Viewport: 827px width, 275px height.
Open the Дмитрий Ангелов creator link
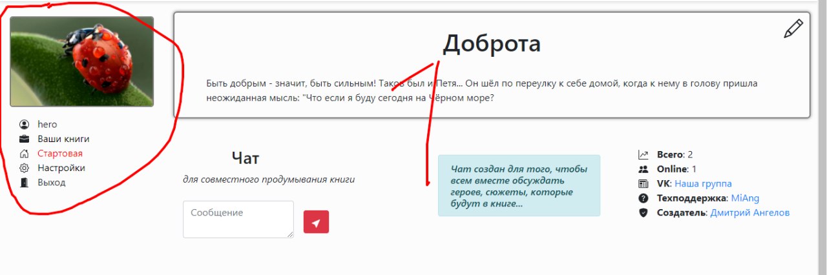tap(749, 213)
